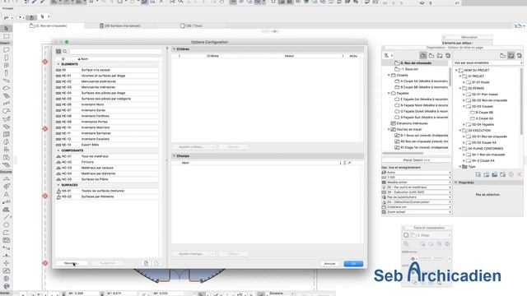Screen dimensions: 527x296
Task: Collapse the Critères section
Action: [174, 49]
